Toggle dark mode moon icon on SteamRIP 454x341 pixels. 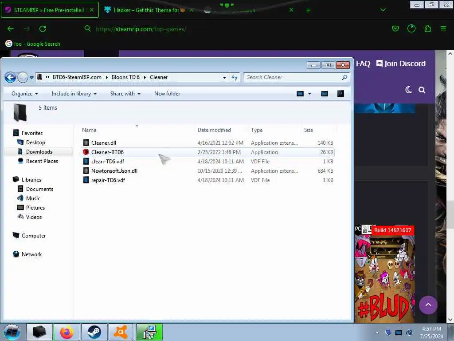point(408,90)
